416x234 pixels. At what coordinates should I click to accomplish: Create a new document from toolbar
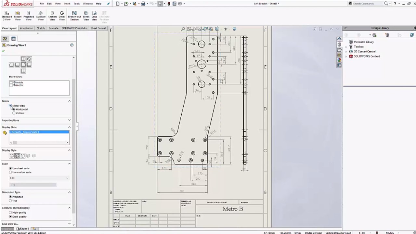pyautogui.click(x=118, y=4)
